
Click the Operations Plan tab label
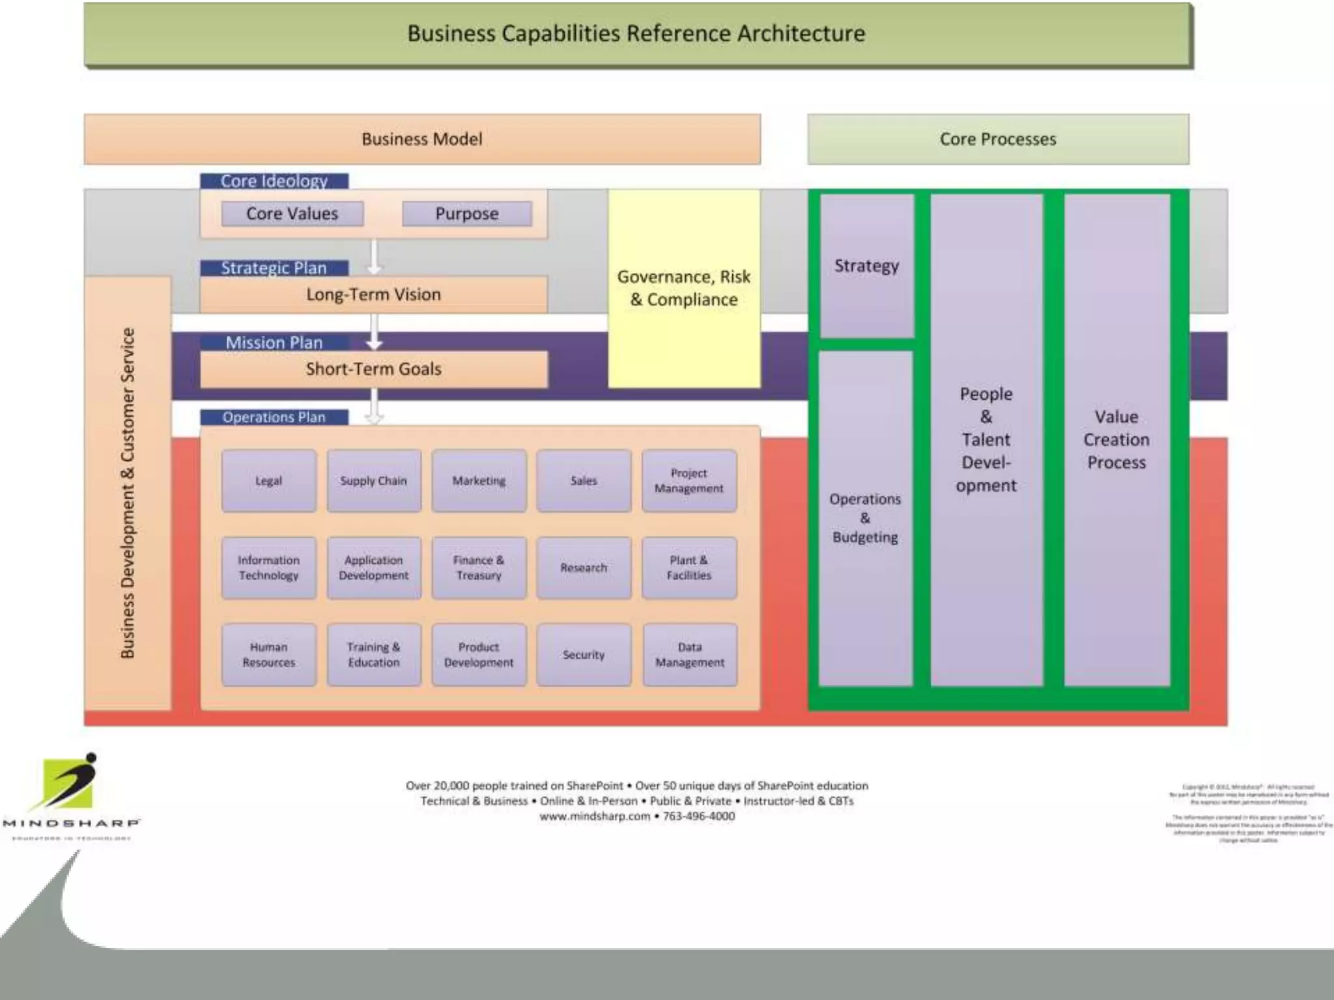pos(274,417)
